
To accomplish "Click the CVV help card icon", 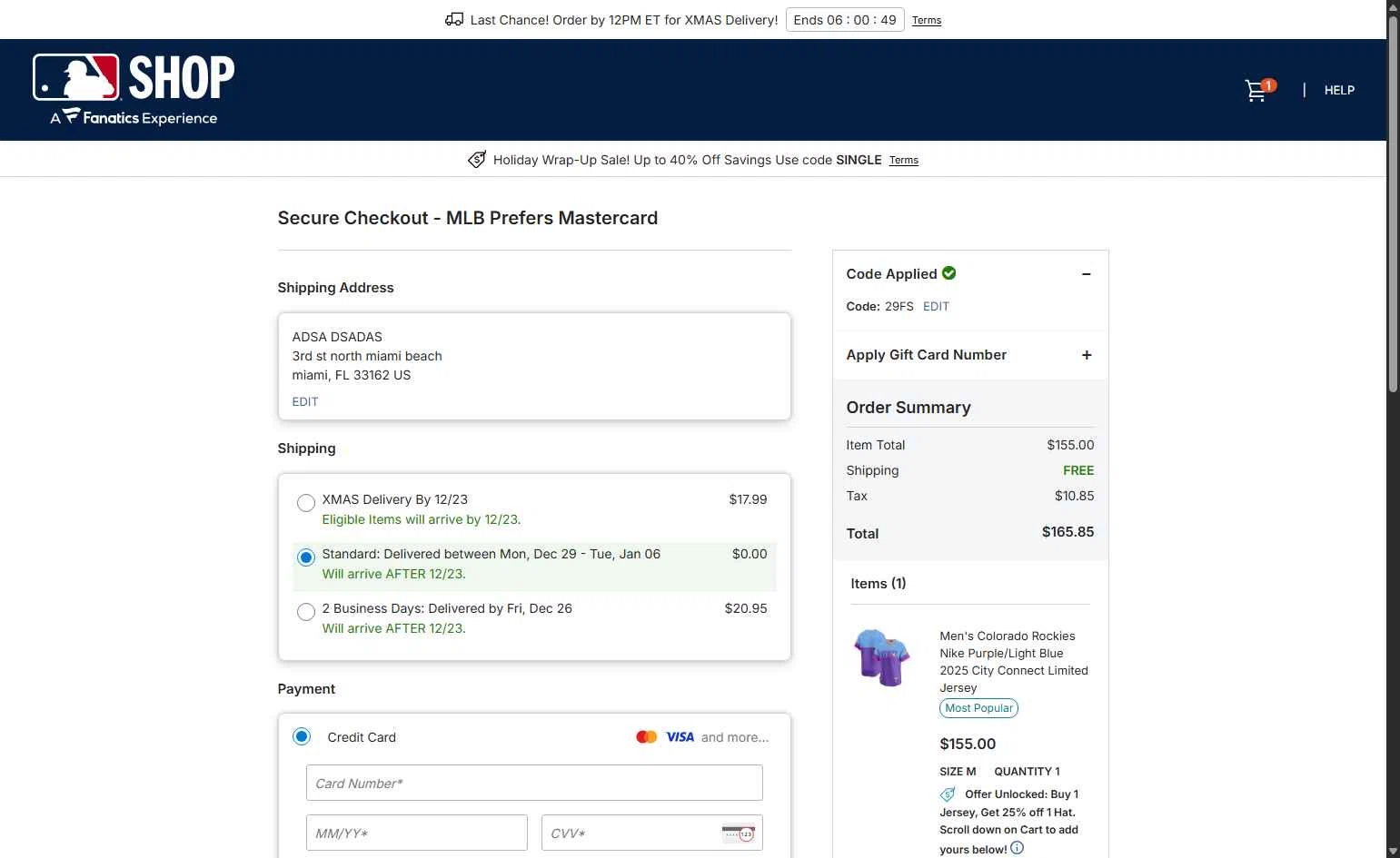I will tap(738, 833).
